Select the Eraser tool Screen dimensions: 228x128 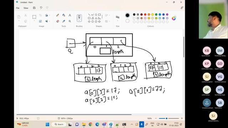tap(58, 21)
